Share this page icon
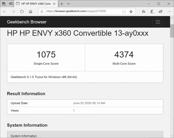Screen dimensions: 174x138 click(x=160, y=11)
